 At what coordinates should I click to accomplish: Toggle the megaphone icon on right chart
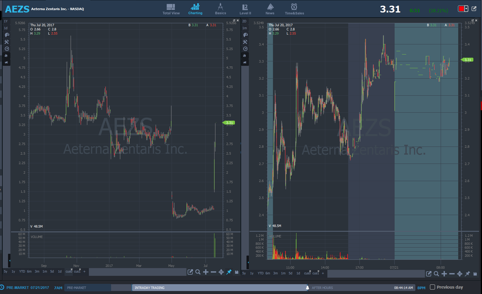(245, 63)
